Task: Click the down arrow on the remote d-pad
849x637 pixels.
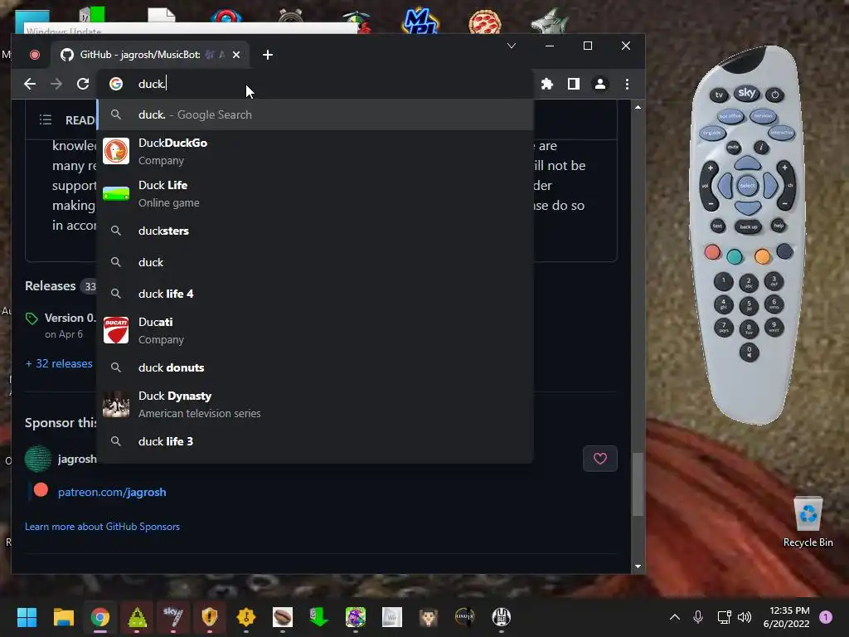Action: 749,208
